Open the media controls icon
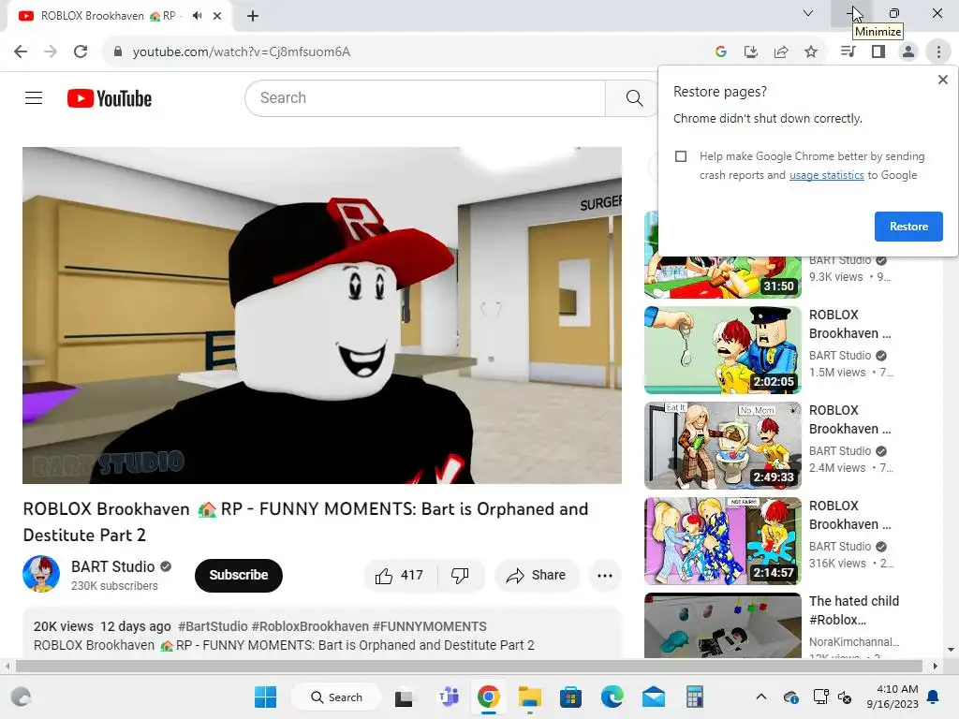This screenshot has height=719, width=959. 848,52
